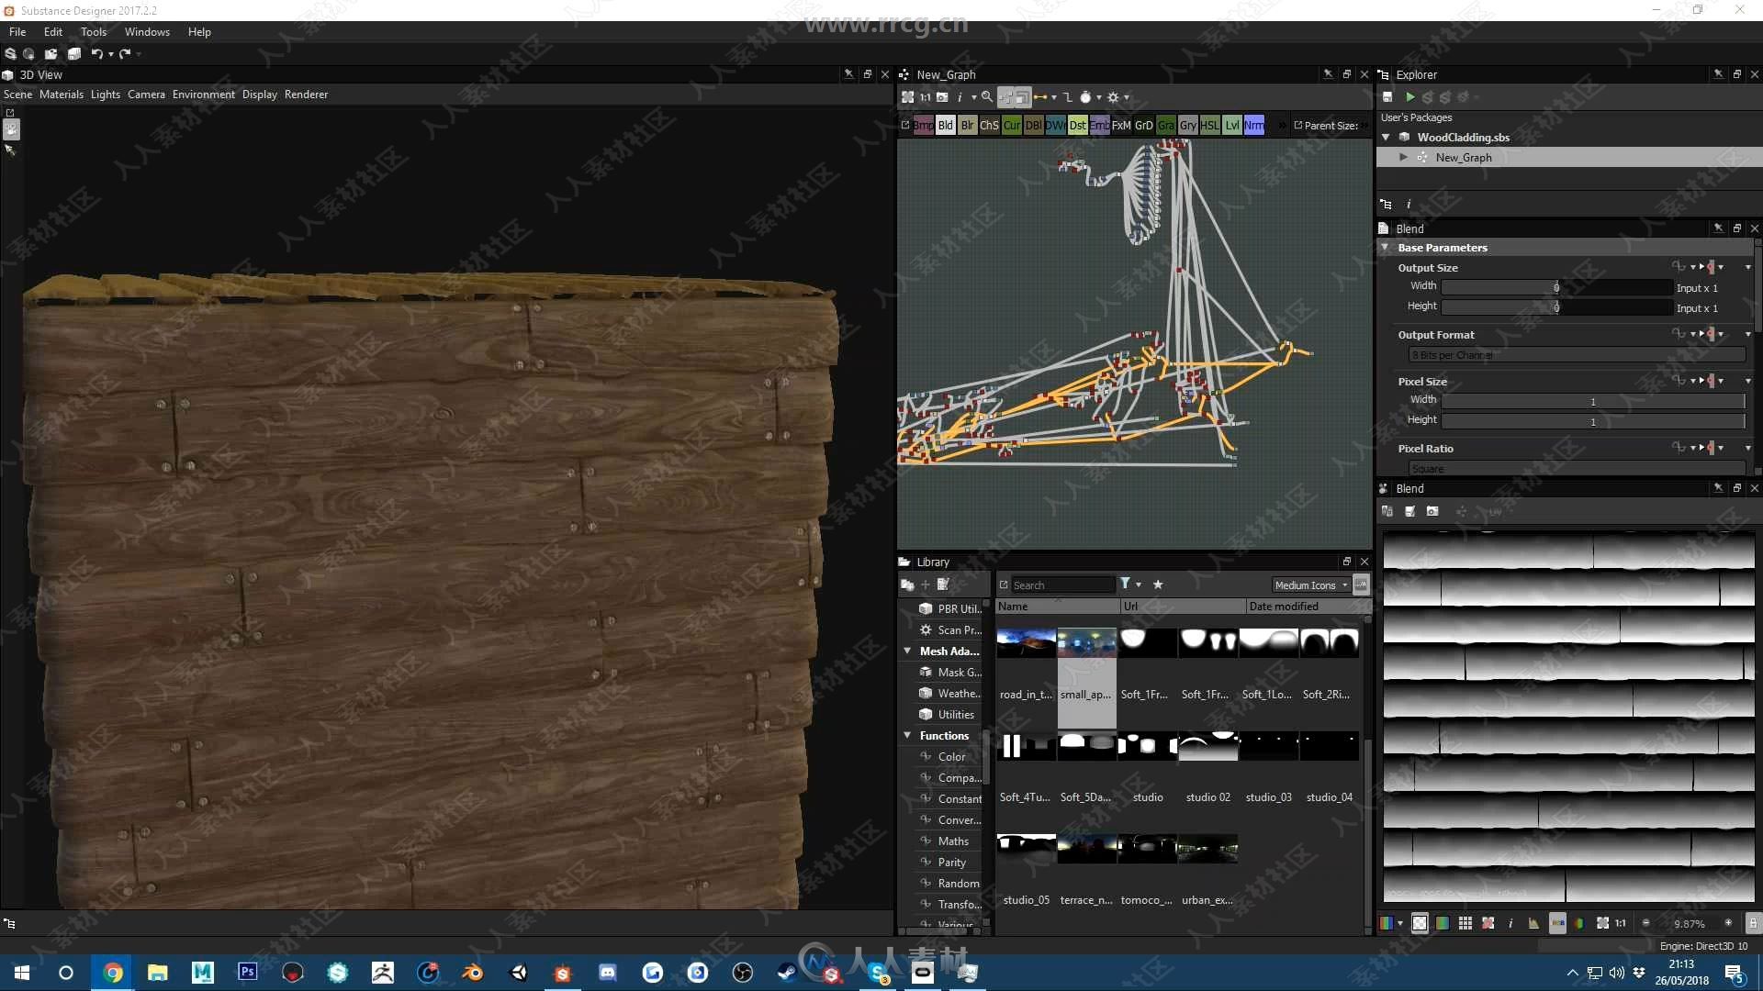Toggle the favorites star filter in Library
Viewport: 1763px width, 991px height.
1158,585
